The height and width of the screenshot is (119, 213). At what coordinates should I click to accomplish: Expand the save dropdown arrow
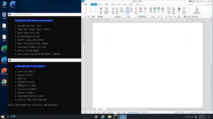[95, 16]
